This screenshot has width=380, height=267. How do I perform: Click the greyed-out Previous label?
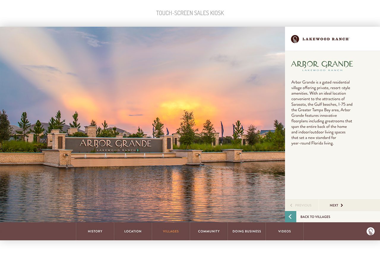303,205
